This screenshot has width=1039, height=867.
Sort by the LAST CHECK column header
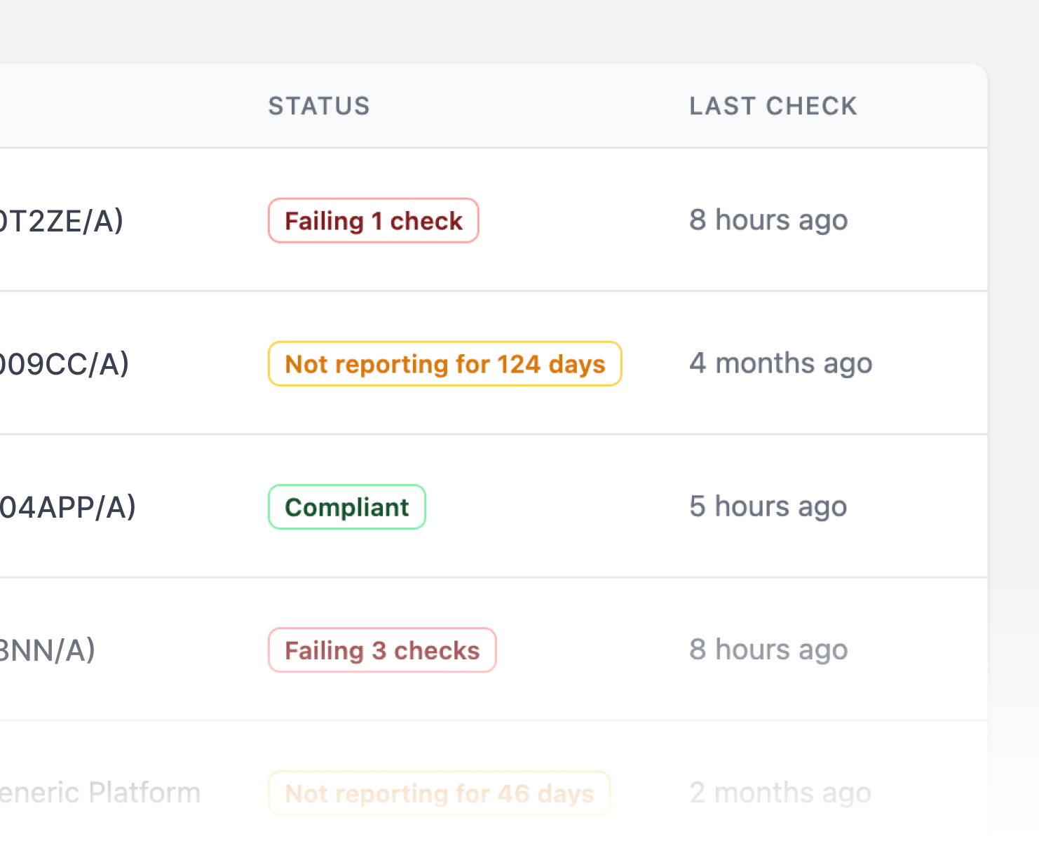tap(773, 106)
